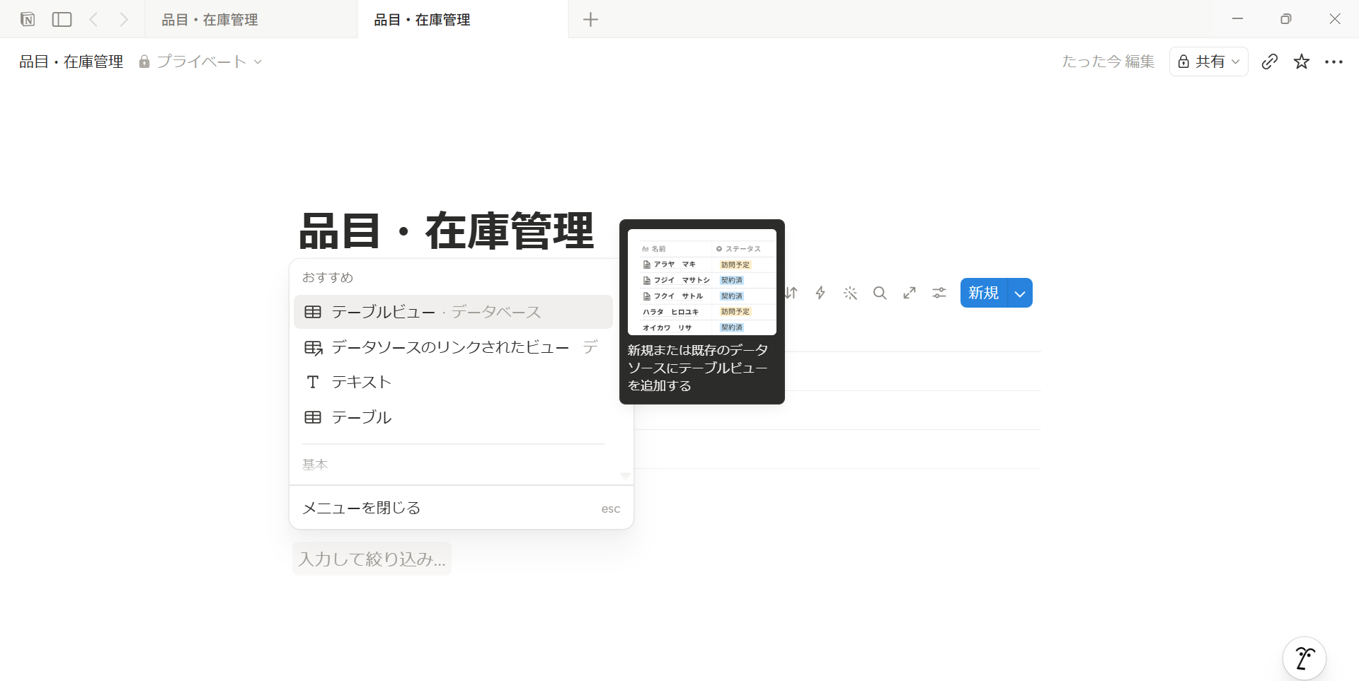Open the 共有 share menu

(x=1208, y=62)
